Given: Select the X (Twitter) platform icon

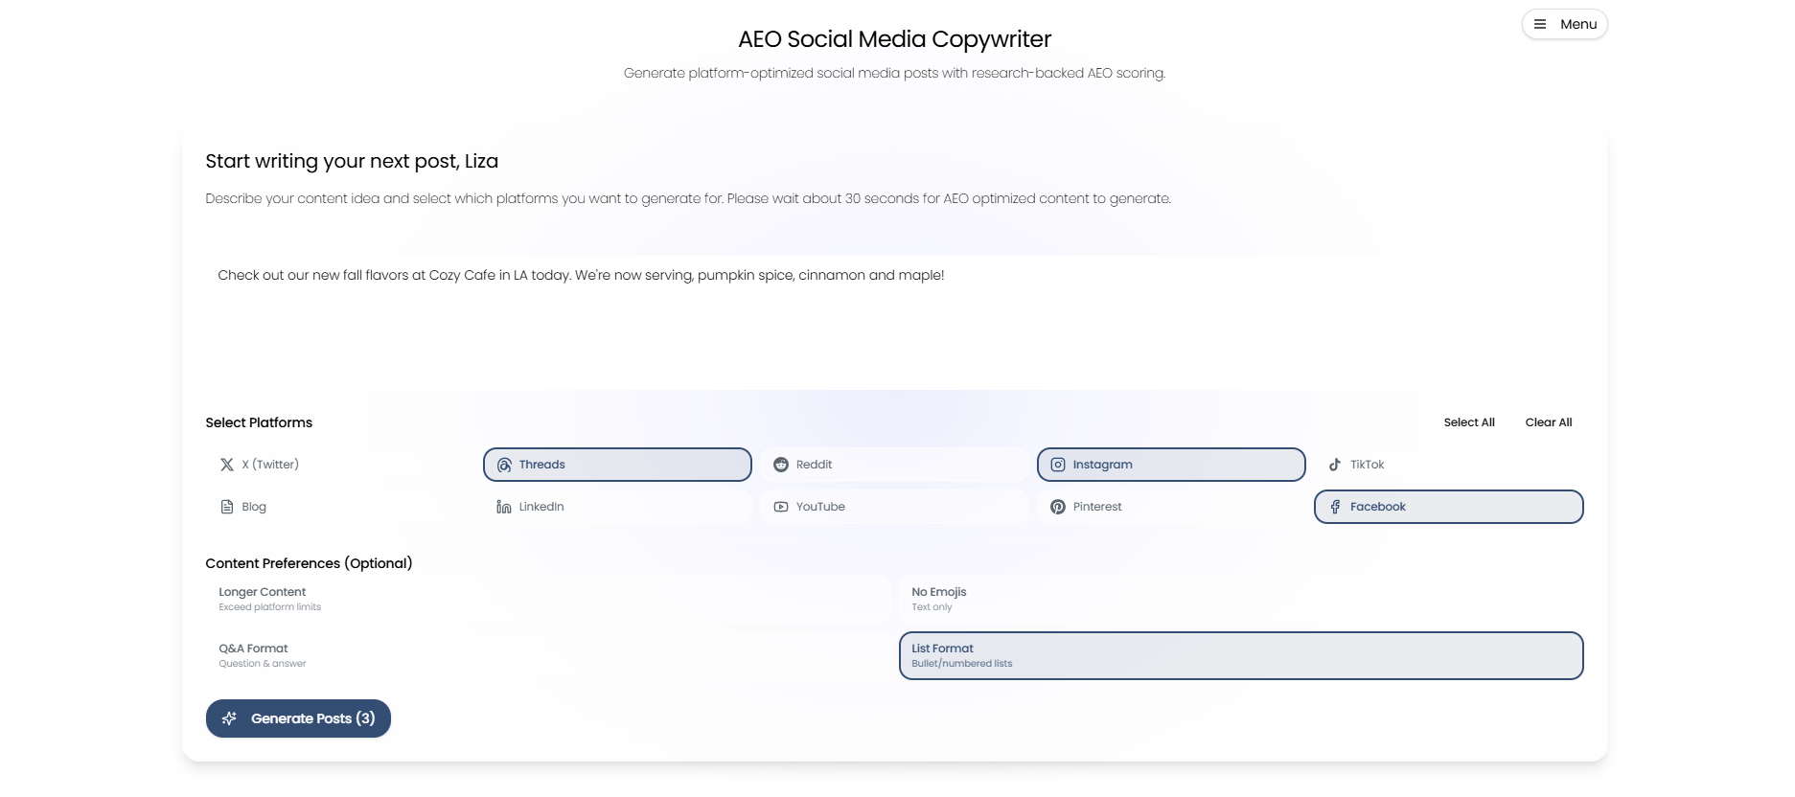Looking at the screenshot, I should click(227, 465).
